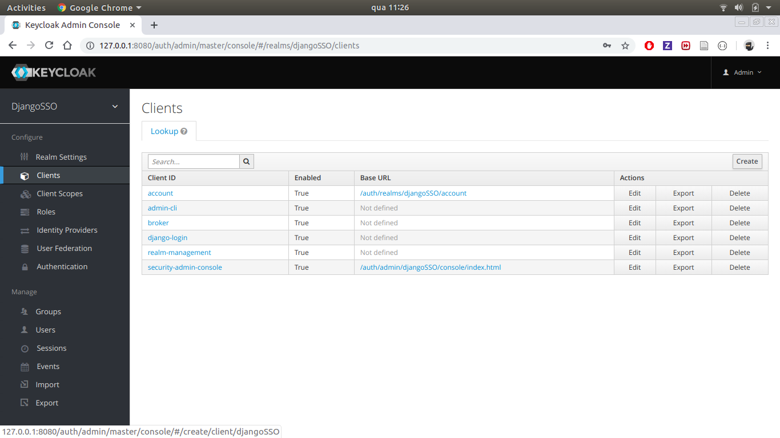Click the search magnifier button

click(x=247, y=161)
